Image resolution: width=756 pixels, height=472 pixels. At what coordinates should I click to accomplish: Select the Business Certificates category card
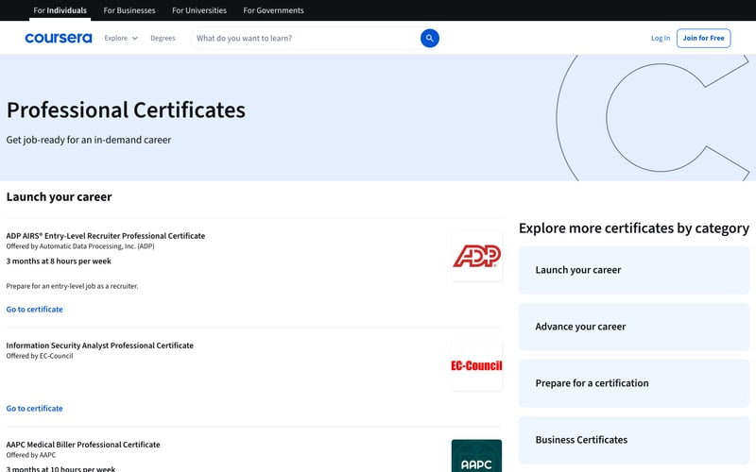[634, 440]
